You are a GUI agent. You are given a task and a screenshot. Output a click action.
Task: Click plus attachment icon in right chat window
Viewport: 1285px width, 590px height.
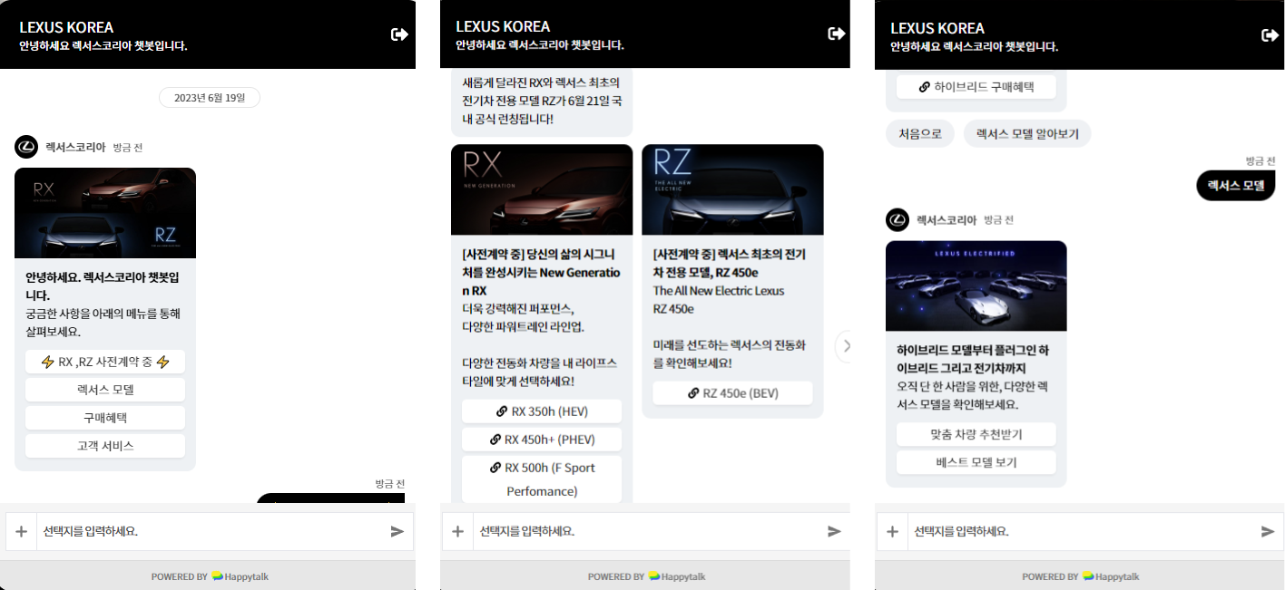pyautogui.click(x=892, y=531)
